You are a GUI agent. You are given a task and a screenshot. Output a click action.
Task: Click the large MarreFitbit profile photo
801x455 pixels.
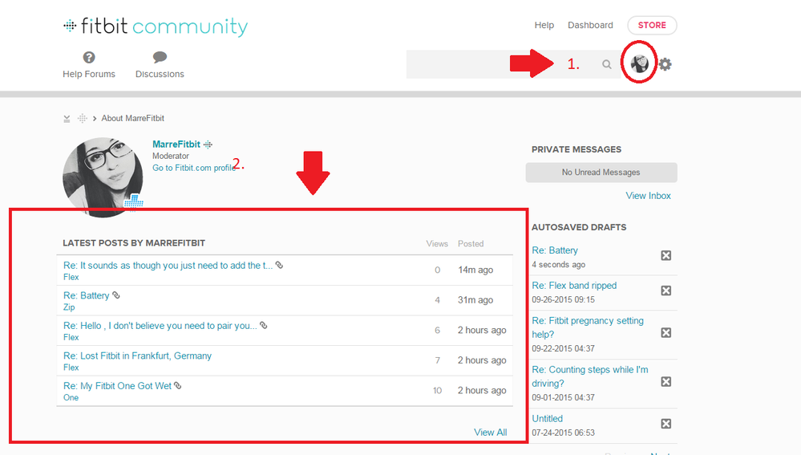click(103, 177)
